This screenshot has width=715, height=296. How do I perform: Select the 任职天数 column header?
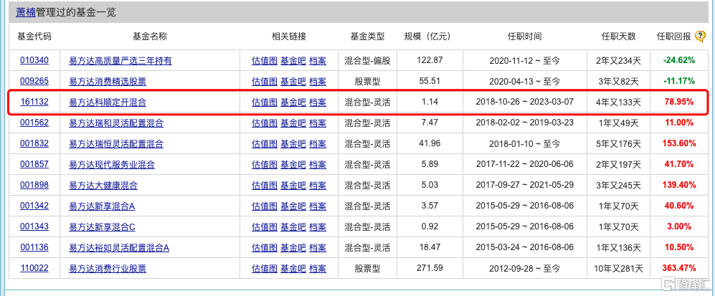618,37
